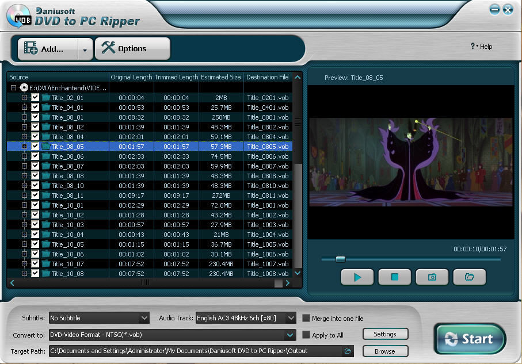This screenshot has height=364, width=522.
Task: Click the Settings button
Action: 385,334
